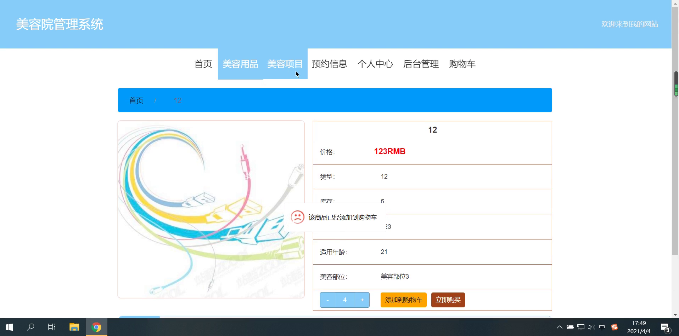Open the 购物车 navigation item

point(462,64)
